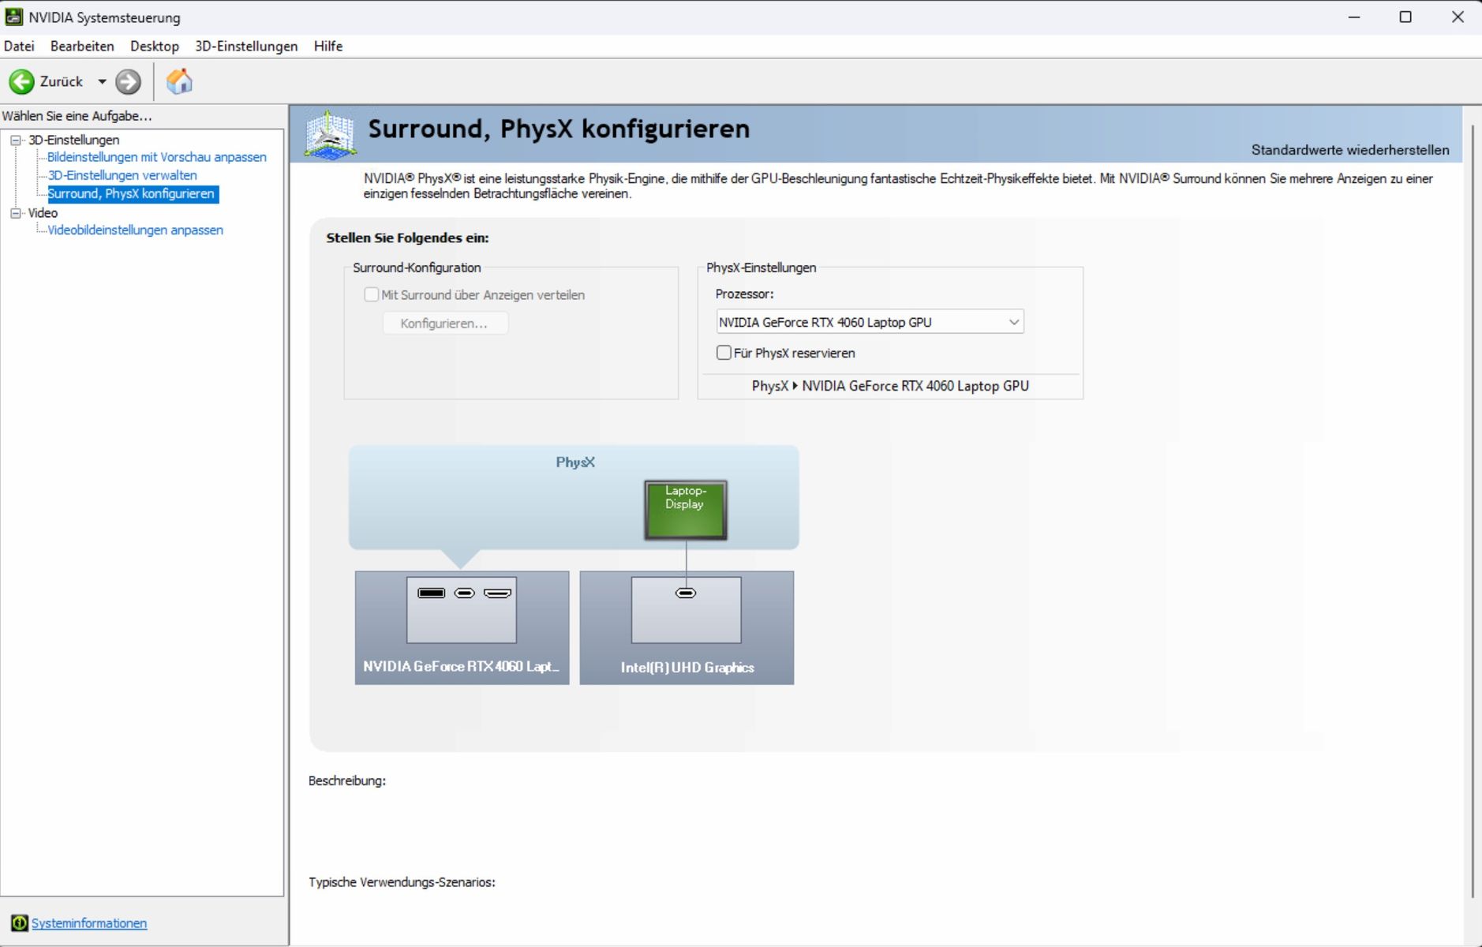
Task: Open 3D-Einstellungen verwalten in the tree
Action: [x=122, y=175]
